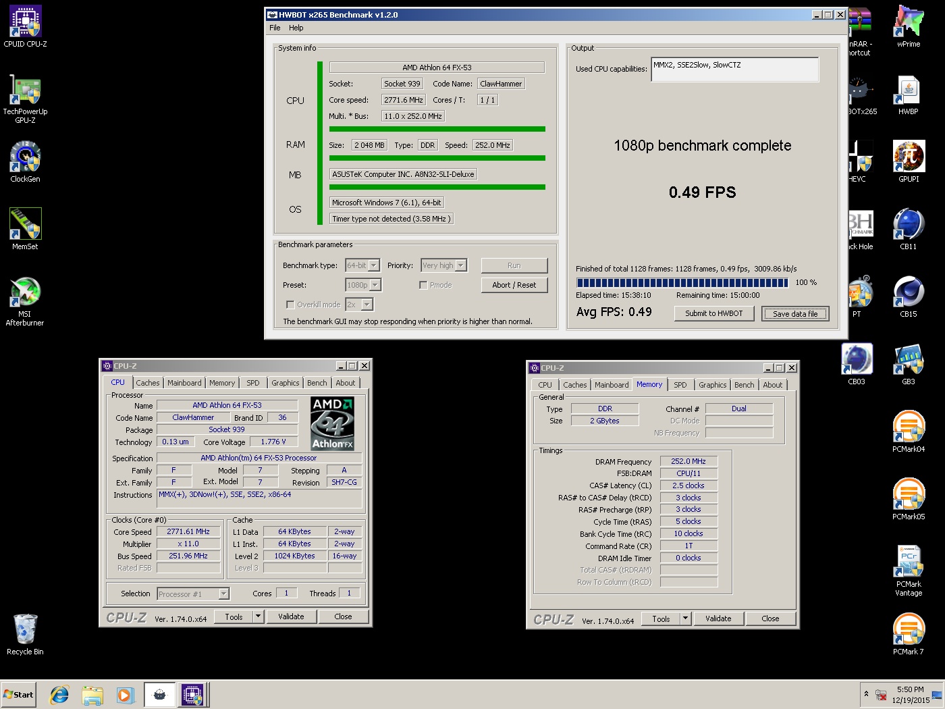Switch to HWBOT x265 taskbar button
The width and height of the screenshot is (945, 709).
pyautogui.click(x=159, y=694)
